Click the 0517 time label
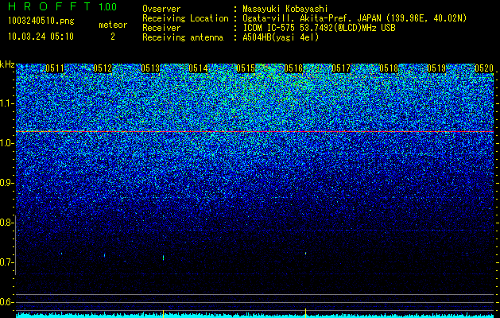 341,68
